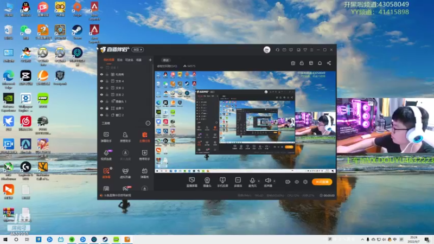
Task: Add a 摄像头 camera source
Action: (x=207, y=182)
